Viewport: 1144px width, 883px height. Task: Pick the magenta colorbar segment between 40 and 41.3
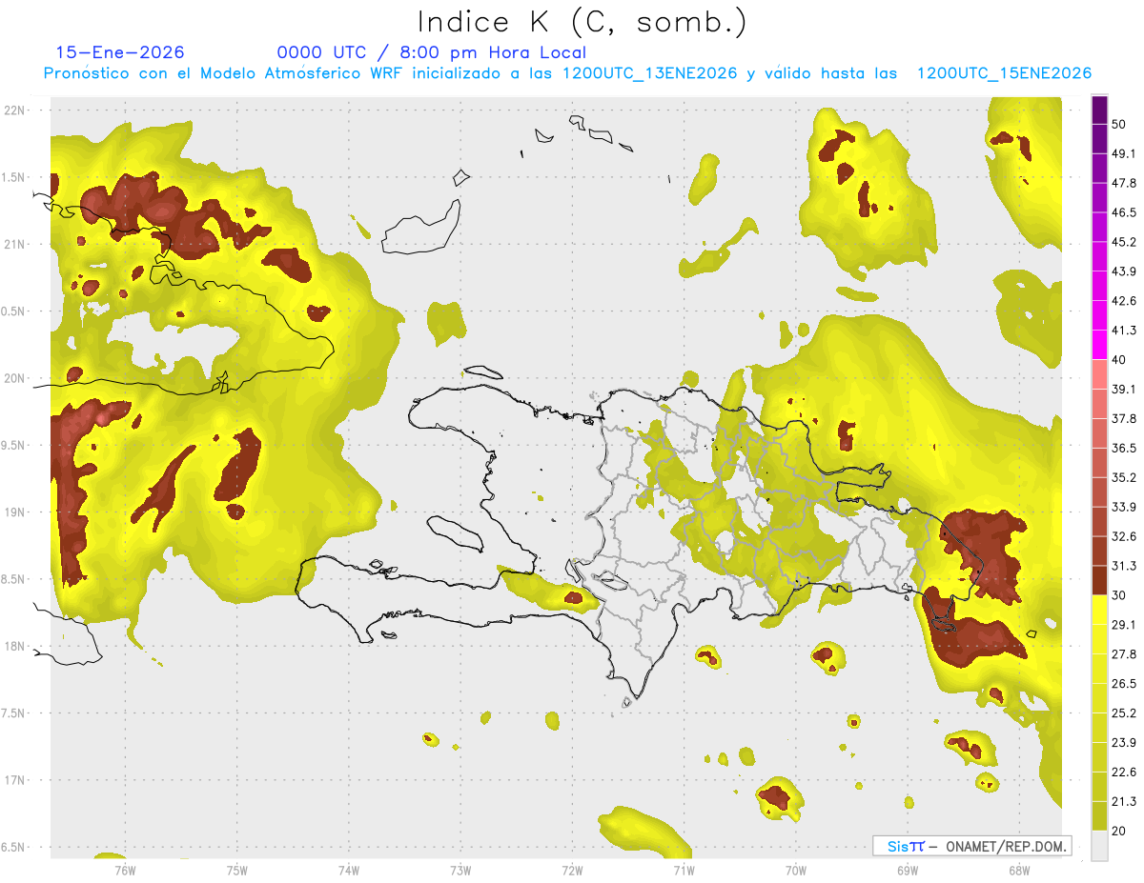tap(1099, 345)
